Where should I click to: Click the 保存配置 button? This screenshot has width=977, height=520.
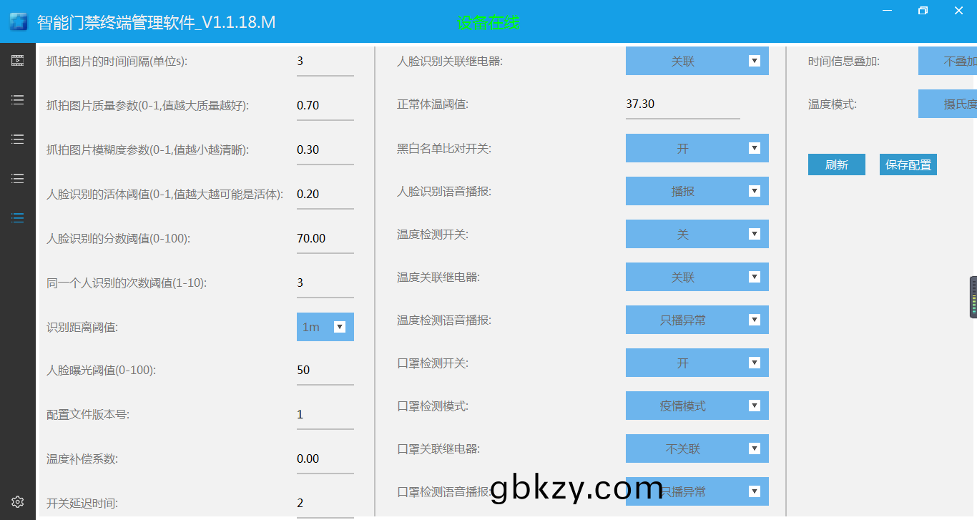pos(908,165)
